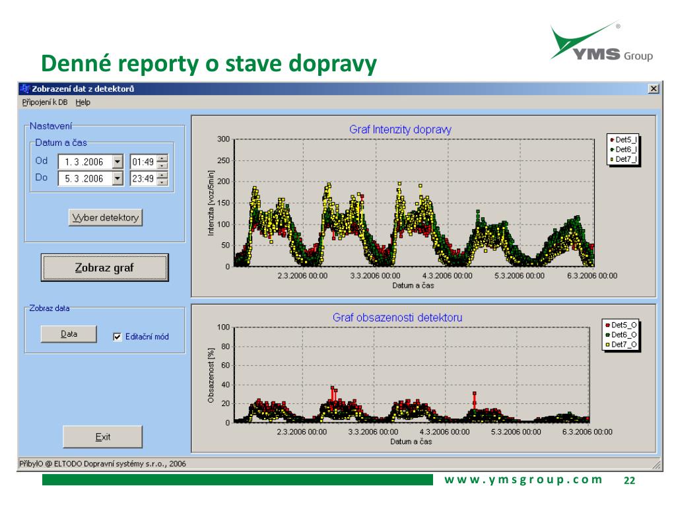Click the Graf obsazenosti detektoru title

coord(397,318)
